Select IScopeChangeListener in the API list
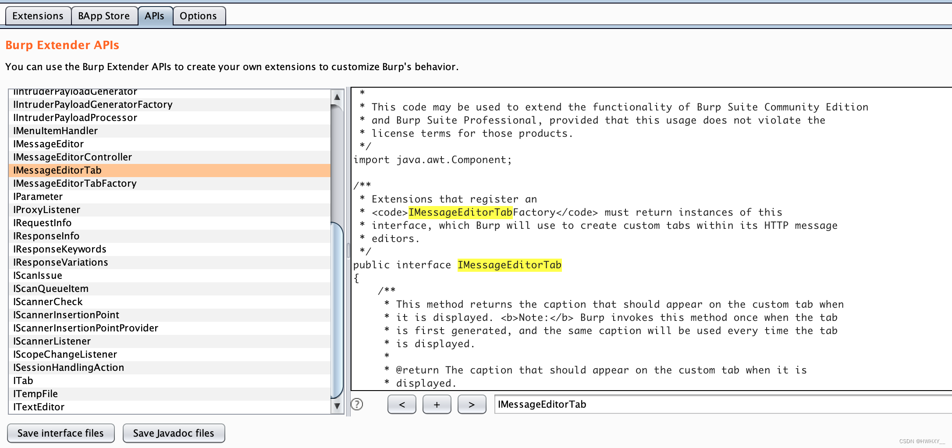Image resolution: width=952 pixels, height=448 pixels. [169, 354]
